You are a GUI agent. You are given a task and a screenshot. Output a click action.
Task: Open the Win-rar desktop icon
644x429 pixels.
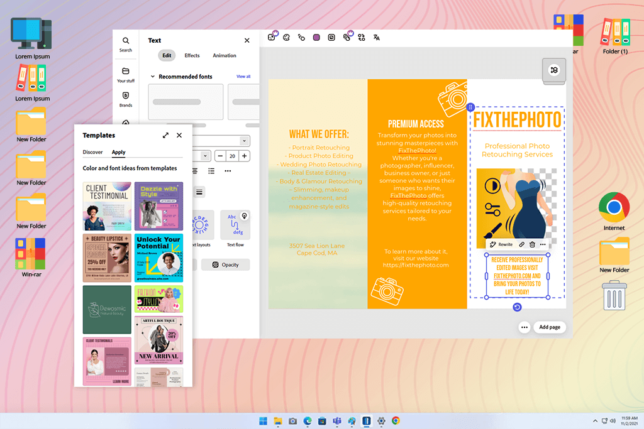pos(31,258)
